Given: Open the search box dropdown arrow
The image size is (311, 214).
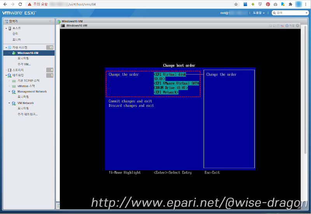Looking at the screenshot, I should [x=306, y=13].
